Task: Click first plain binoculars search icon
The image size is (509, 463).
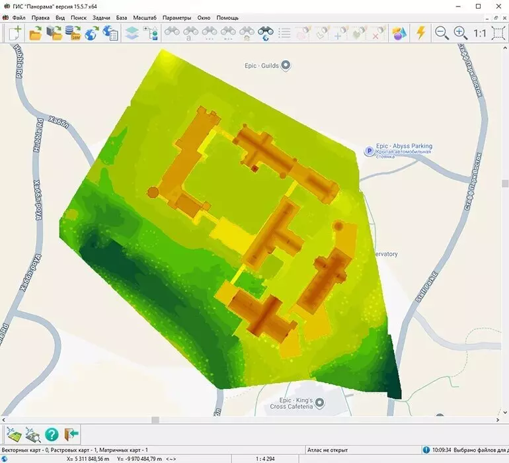Action: coord(172,32)
